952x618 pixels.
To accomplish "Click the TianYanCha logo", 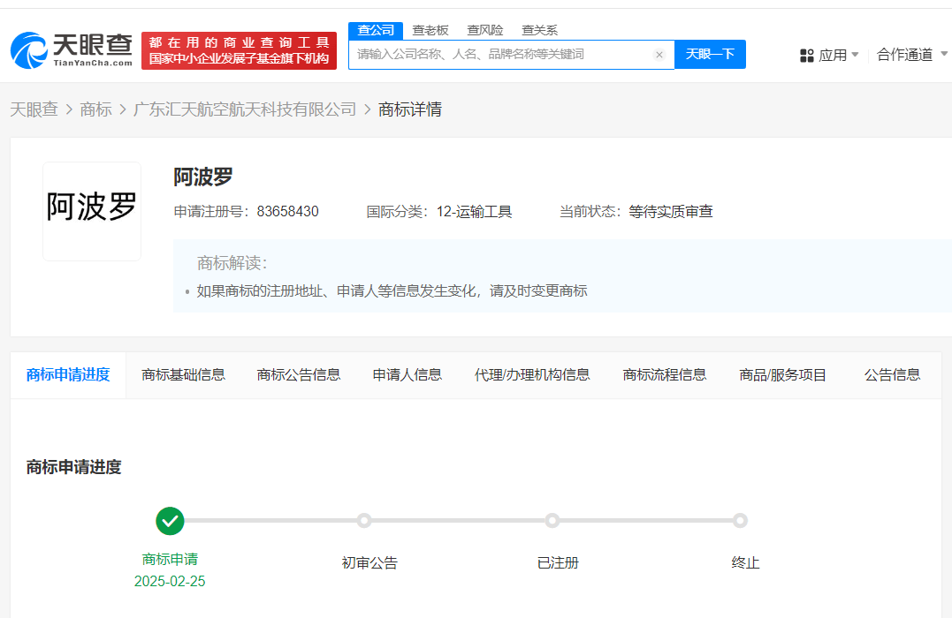I will [x=71, y=50].
